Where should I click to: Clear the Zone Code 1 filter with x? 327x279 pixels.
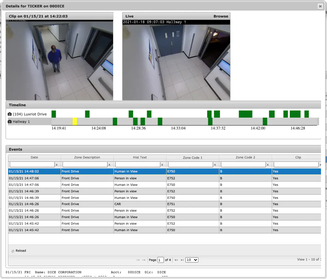coord(215,165)
